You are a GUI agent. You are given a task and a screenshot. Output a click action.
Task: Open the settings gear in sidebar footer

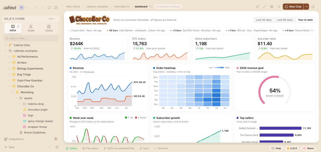(x=57, y=147)
